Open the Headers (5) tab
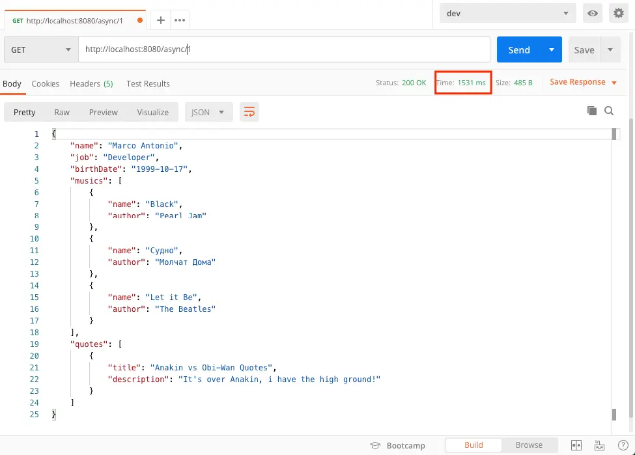The width and height of the screenshot is (635, 455). [x=91, y=84]
